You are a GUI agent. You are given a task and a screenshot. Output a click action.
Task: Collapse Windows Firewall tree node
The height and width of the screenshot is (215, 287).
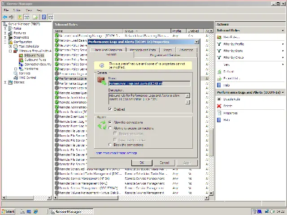[x=10, y=51]
